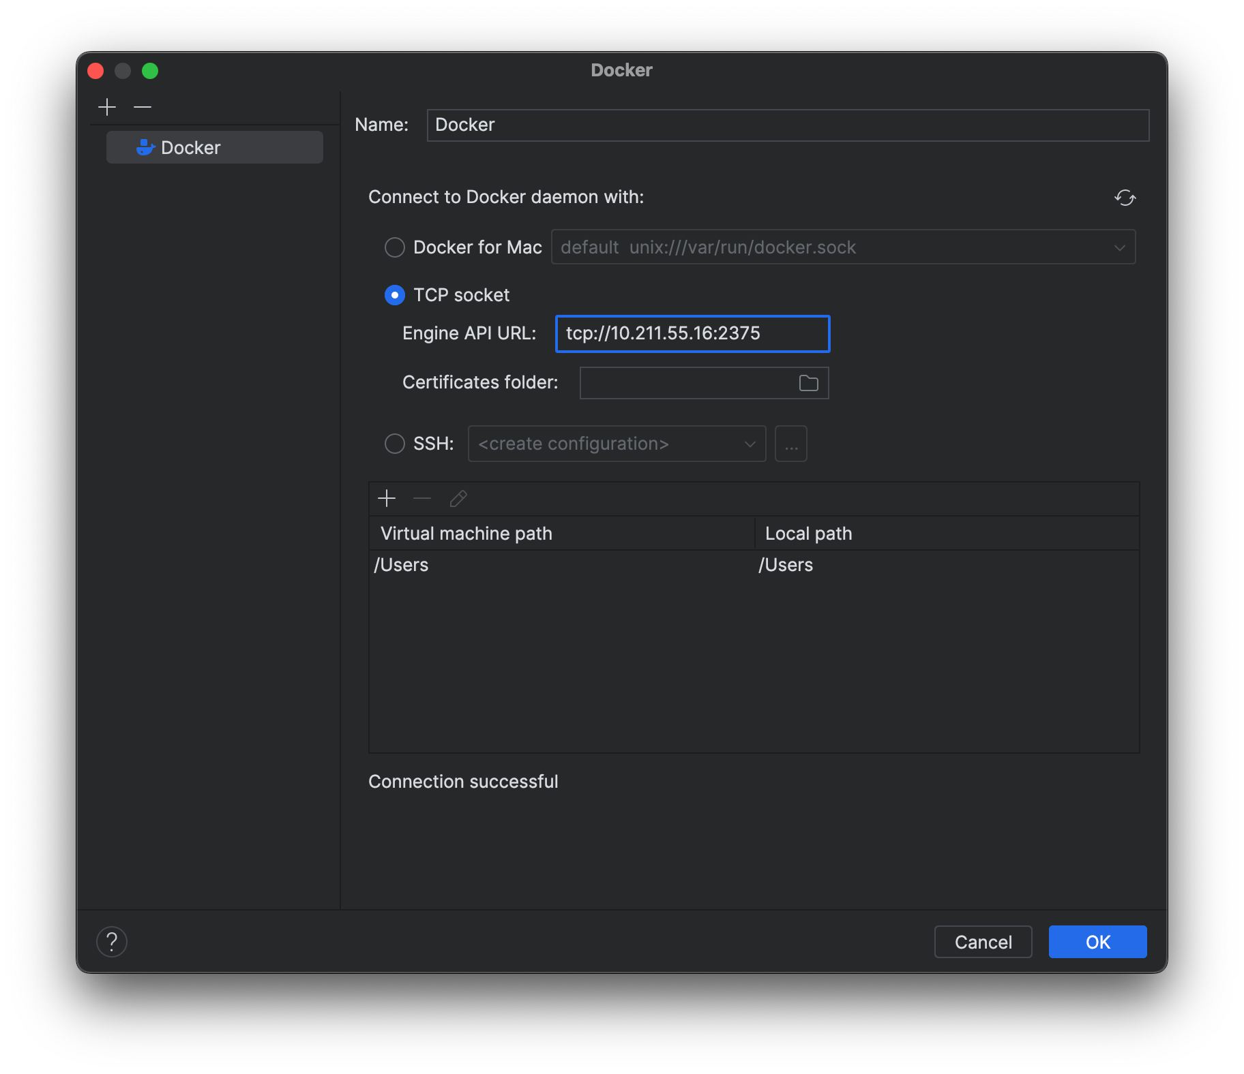Select /Users virtual machine path cell
This screenshot has width=1244, height=1074.
click(562, 564)
